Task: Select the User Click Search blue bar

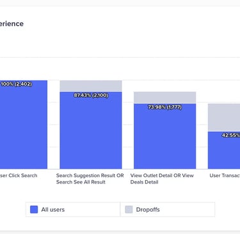Action: tap(24, 125)
